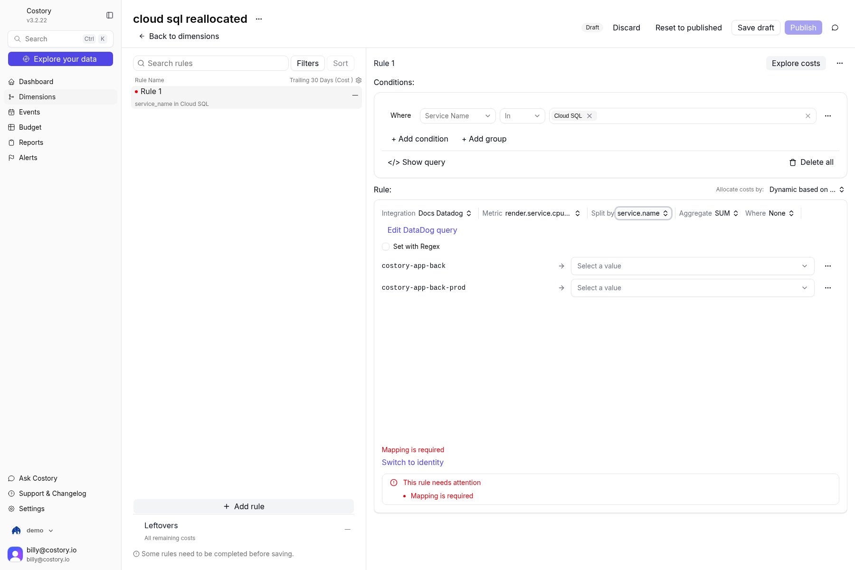Open Rule 1 panel more options

click(840, 63)
